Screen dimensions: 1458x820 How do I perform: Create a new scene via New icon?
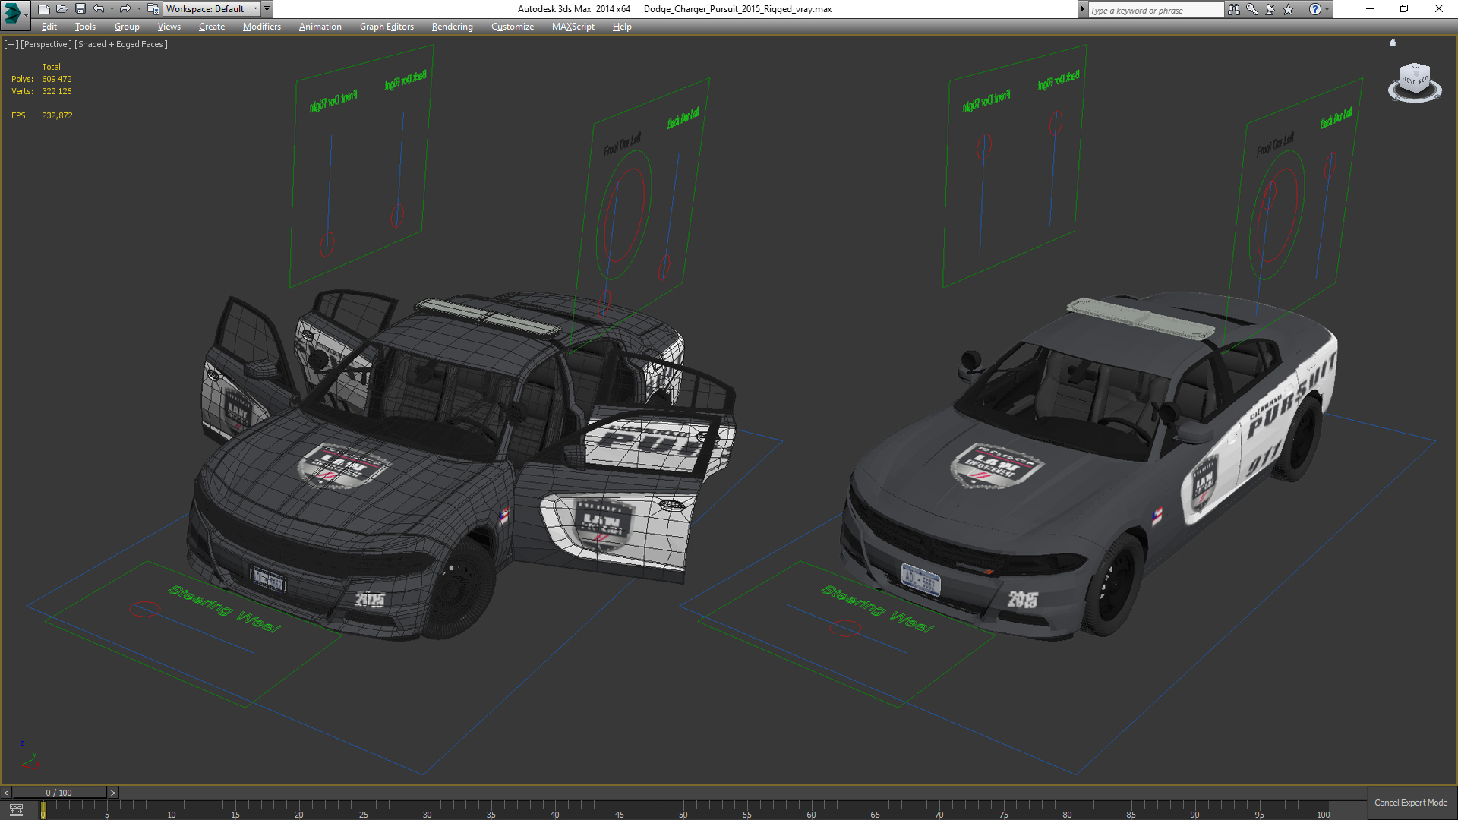point(43,9)
